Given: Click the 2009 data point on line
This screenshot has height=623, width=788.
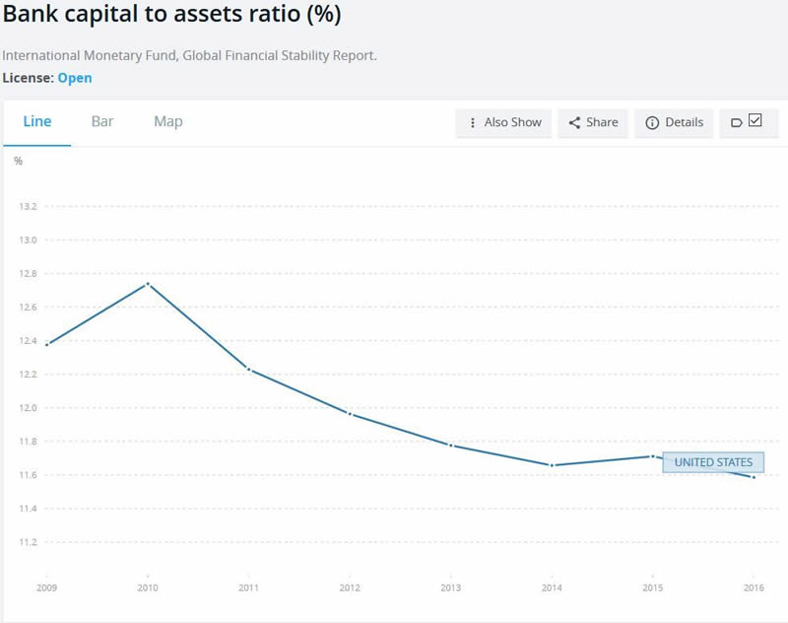Looking at the screenshot, I should pos(46,344).
